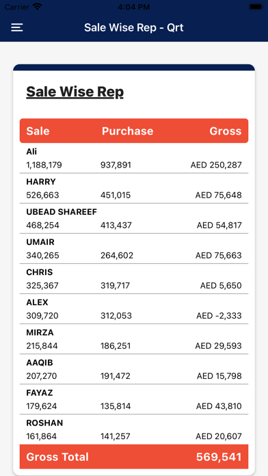Open the MIRZA sales row
The image size is (268, 476).
coord(134,339)
